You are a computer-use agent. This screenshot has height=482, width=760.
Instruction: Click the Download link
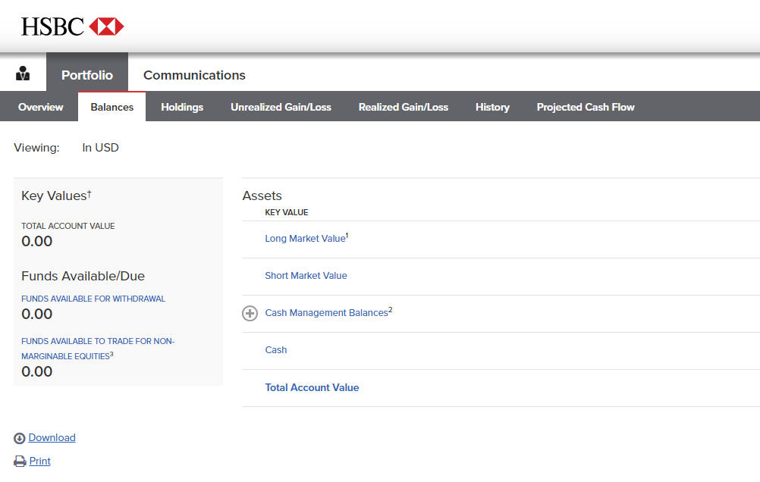52,437
